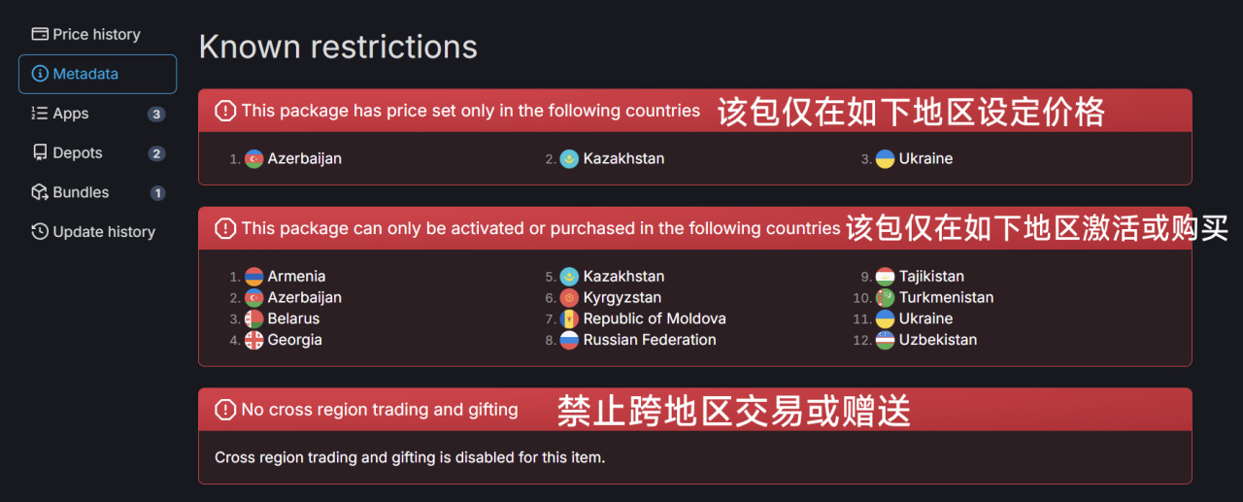Click the alert icon beside cross region header
This screenshot has height=502, width=1243.
(225, 410)
